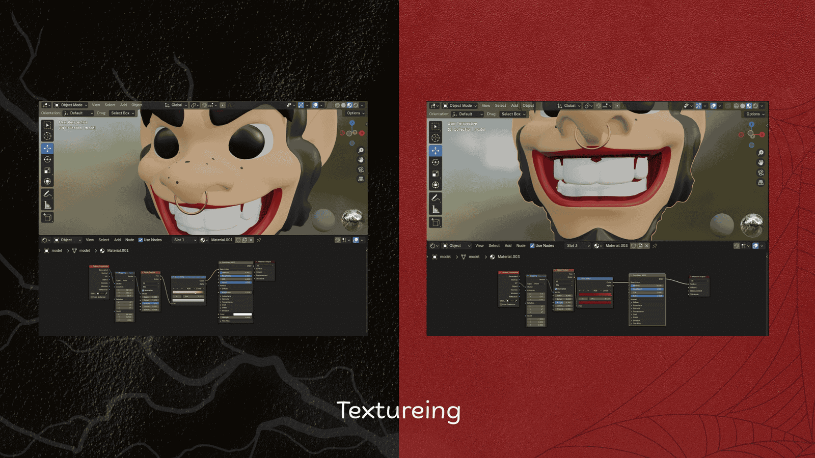Uncheck Use Nodes in the Material.001 editor
The image size is (815, 458).
click(141, 240)
